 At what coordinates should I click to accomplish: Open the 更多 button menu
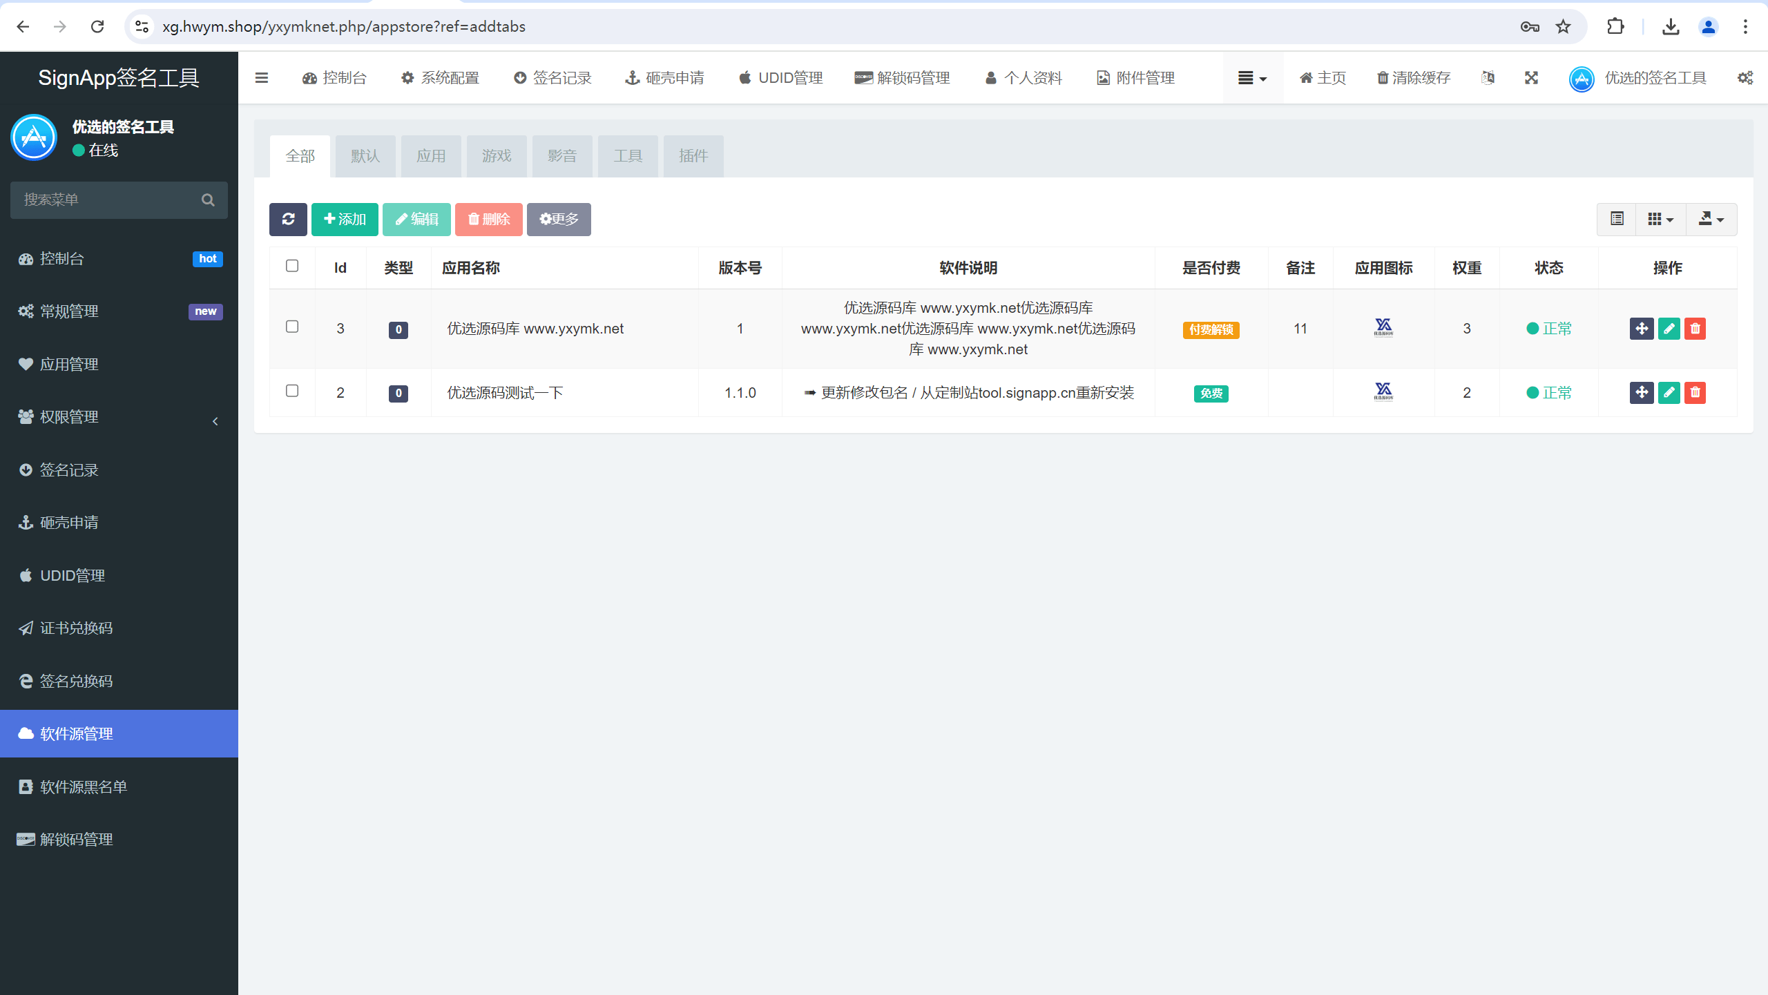point(559,220)
